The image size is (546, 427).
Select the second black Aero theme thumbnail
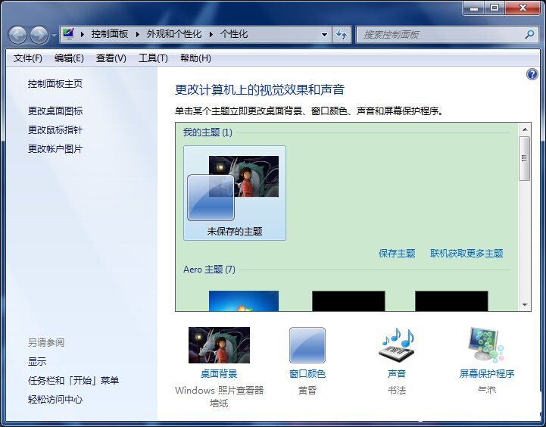[348, 301]
